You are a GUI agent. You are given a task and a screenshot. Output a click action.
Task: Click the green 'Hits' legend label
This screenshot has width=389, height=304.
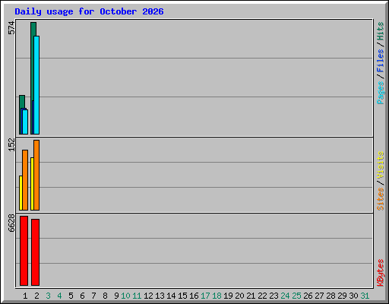tap(381, 31)
